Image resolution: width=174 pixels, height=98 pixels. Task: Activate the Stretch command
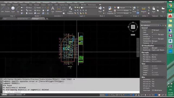tap(29, 13)
